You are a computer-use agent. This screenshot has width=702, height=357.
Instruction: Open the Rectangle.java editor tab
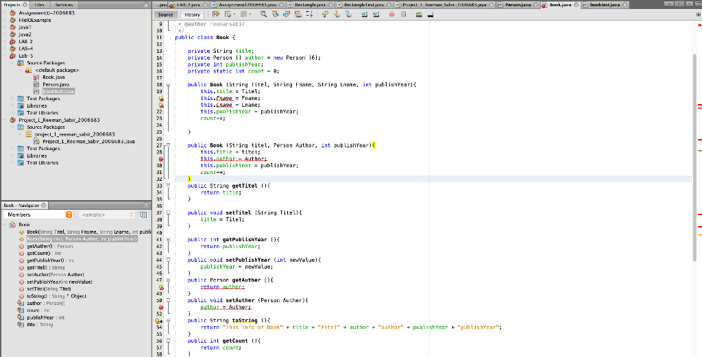309,4
